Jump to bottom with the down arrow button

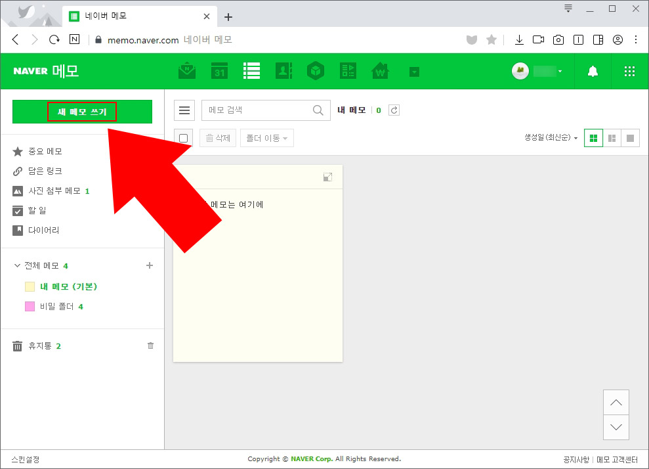click(x=616, y=427)
